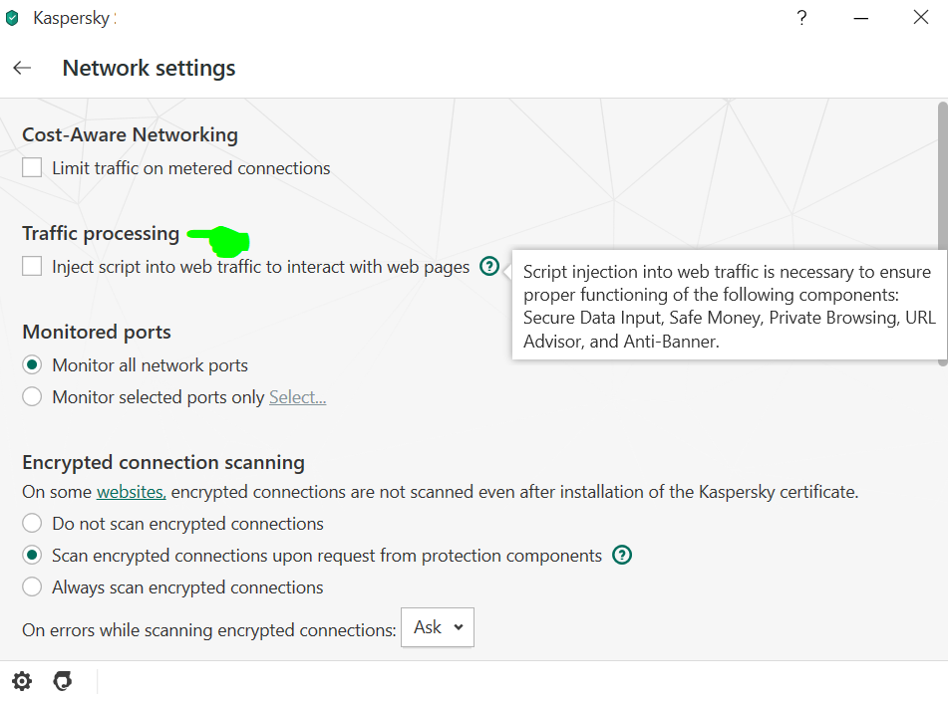Select Scan encrypted connections upon request
Viewport: 948px width, 701px height.
(33, 556)
